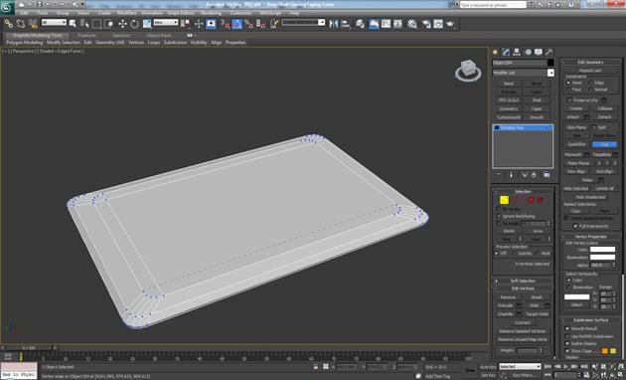Switch to the Modify command panel tab
This screenshot has height=380, width=626.
[x=506, y=52]
